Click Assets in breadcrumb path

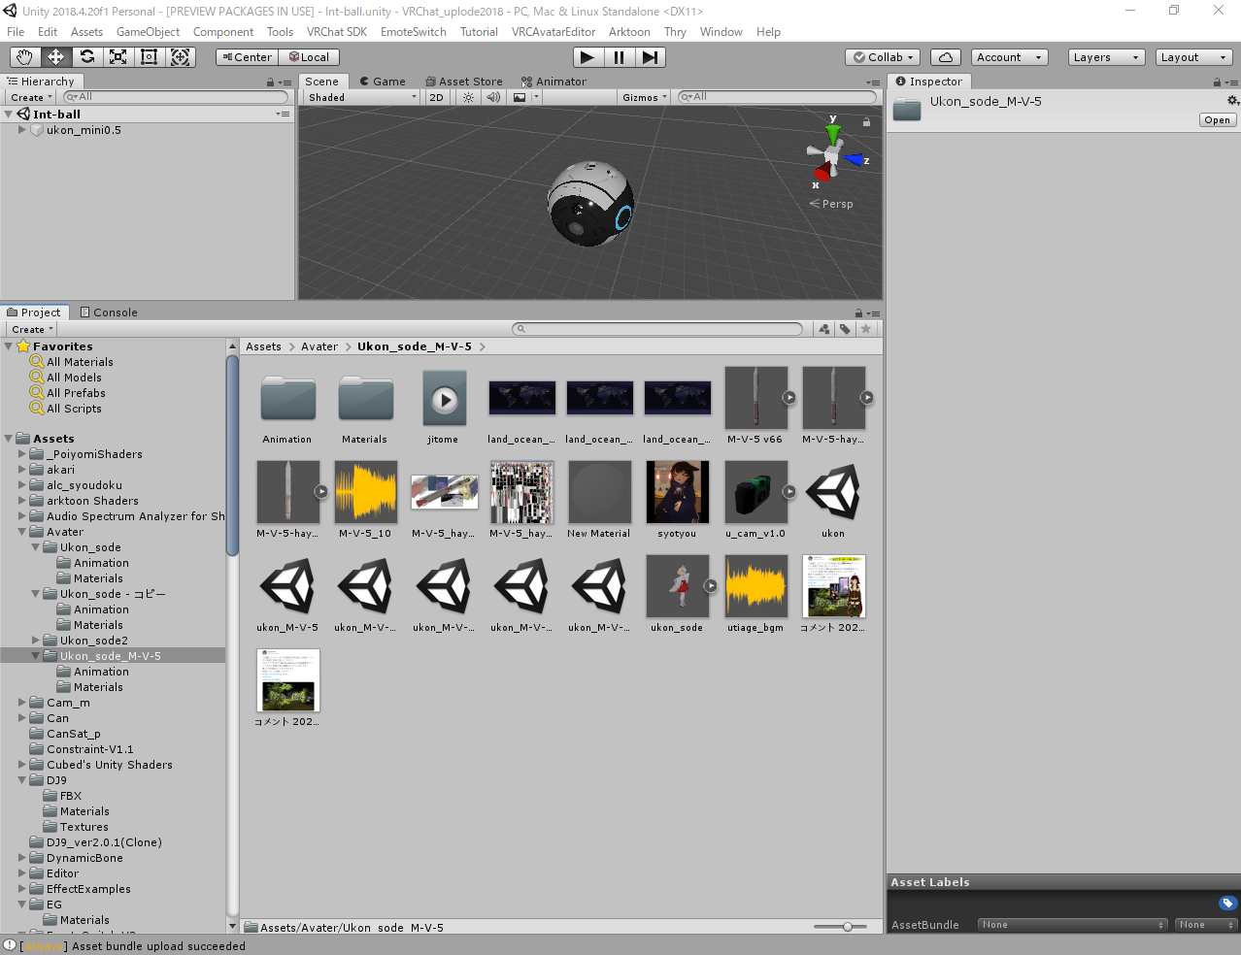pos(263,346)
